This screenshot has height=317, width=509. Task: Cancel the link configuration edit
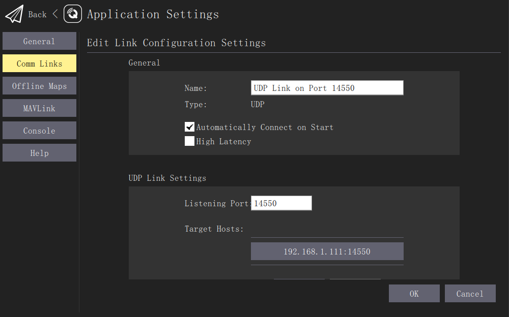(x=470, y=293)
